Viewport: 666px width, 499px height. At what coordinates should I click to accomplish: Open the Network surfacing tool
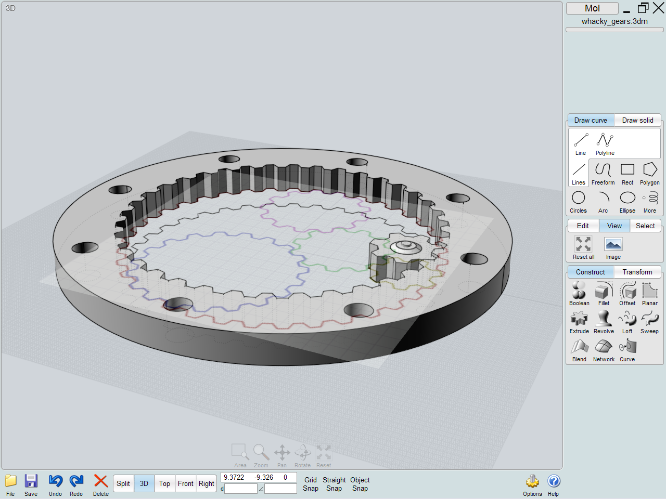click(603, 348)
